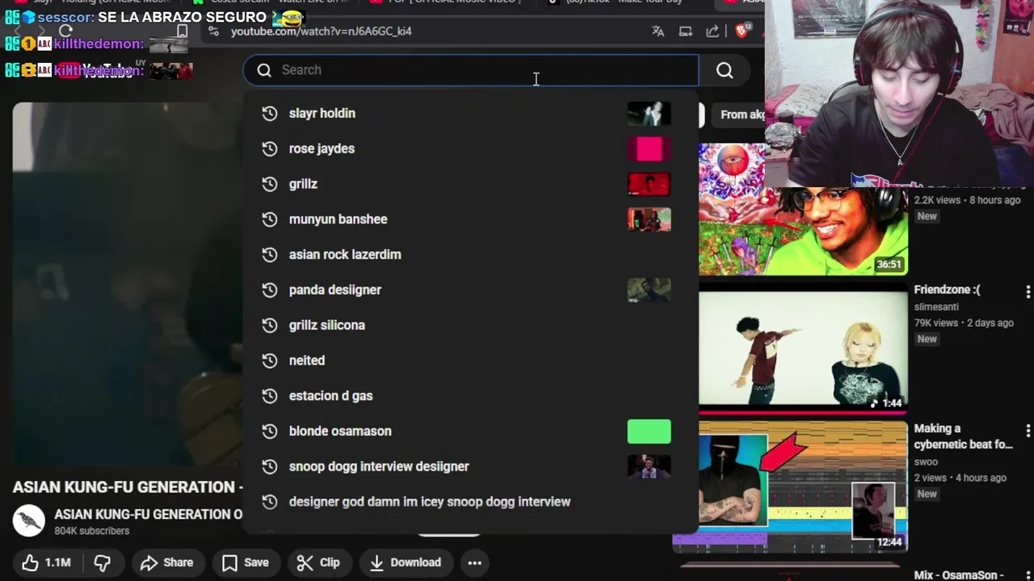Pick the "neited" search history entry

[470, 361]
